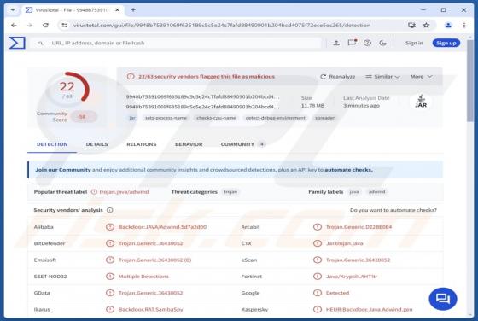The width and height of the screenshot is (478, 321).
Task: Expand the More dropdown
Action: (422, 77)
